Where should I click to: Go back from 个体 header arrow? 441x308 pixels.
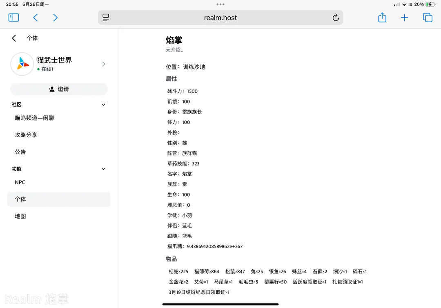pyautogui.click(x=14, y=38)
